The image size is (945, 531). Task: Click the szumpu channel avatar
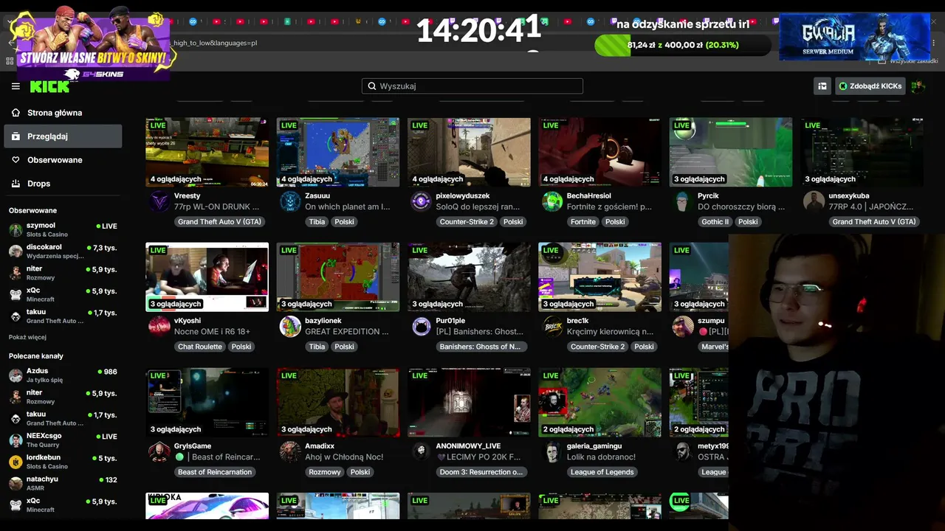pos(683,326)
